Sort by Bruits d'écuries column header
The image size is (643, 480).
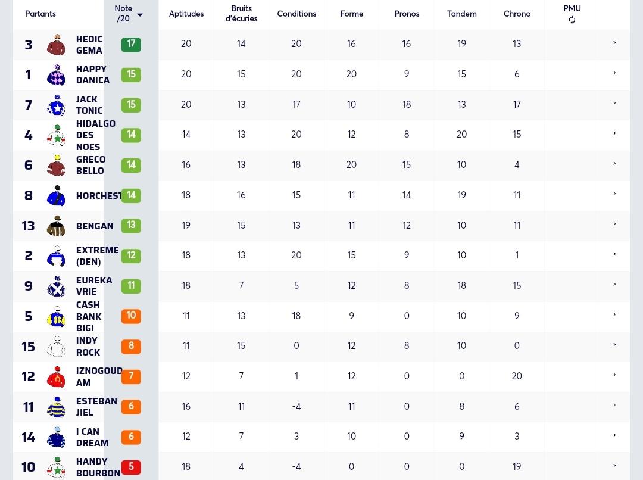coord(242,14)
